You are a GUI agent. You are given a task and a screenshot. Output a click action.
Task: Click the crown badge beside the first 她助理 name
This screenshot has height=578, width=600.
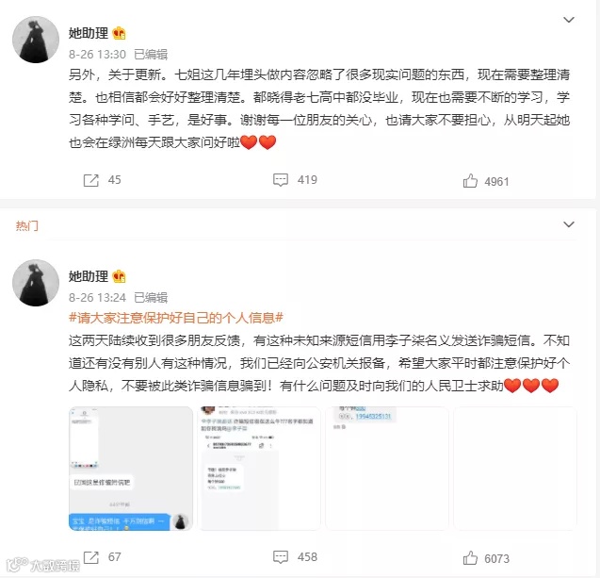click(119, 33)
